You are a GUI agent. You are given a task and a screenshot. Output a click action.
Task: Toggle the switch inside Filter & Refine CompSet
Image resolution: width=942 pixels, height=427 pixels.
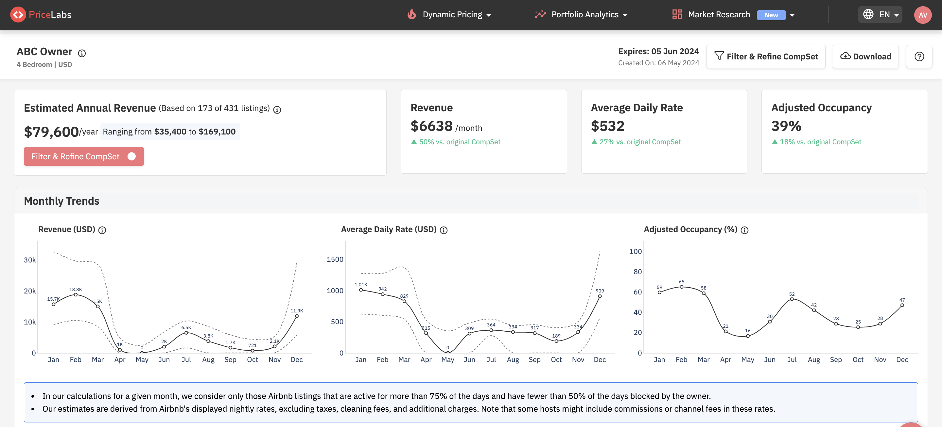(131, 156)
